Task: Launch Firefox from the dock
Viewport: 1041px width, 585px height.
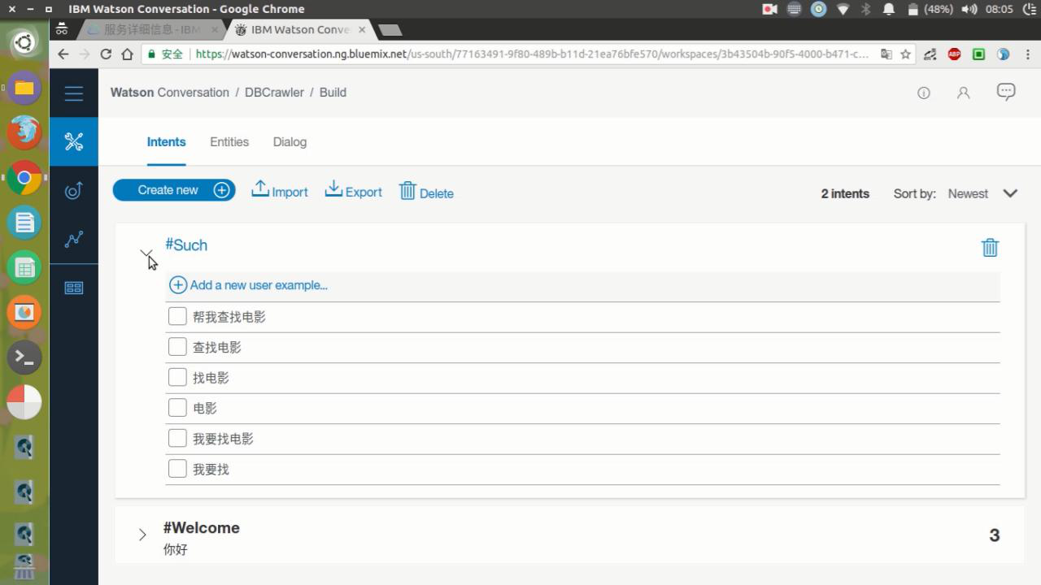Action: pos(24,132)
